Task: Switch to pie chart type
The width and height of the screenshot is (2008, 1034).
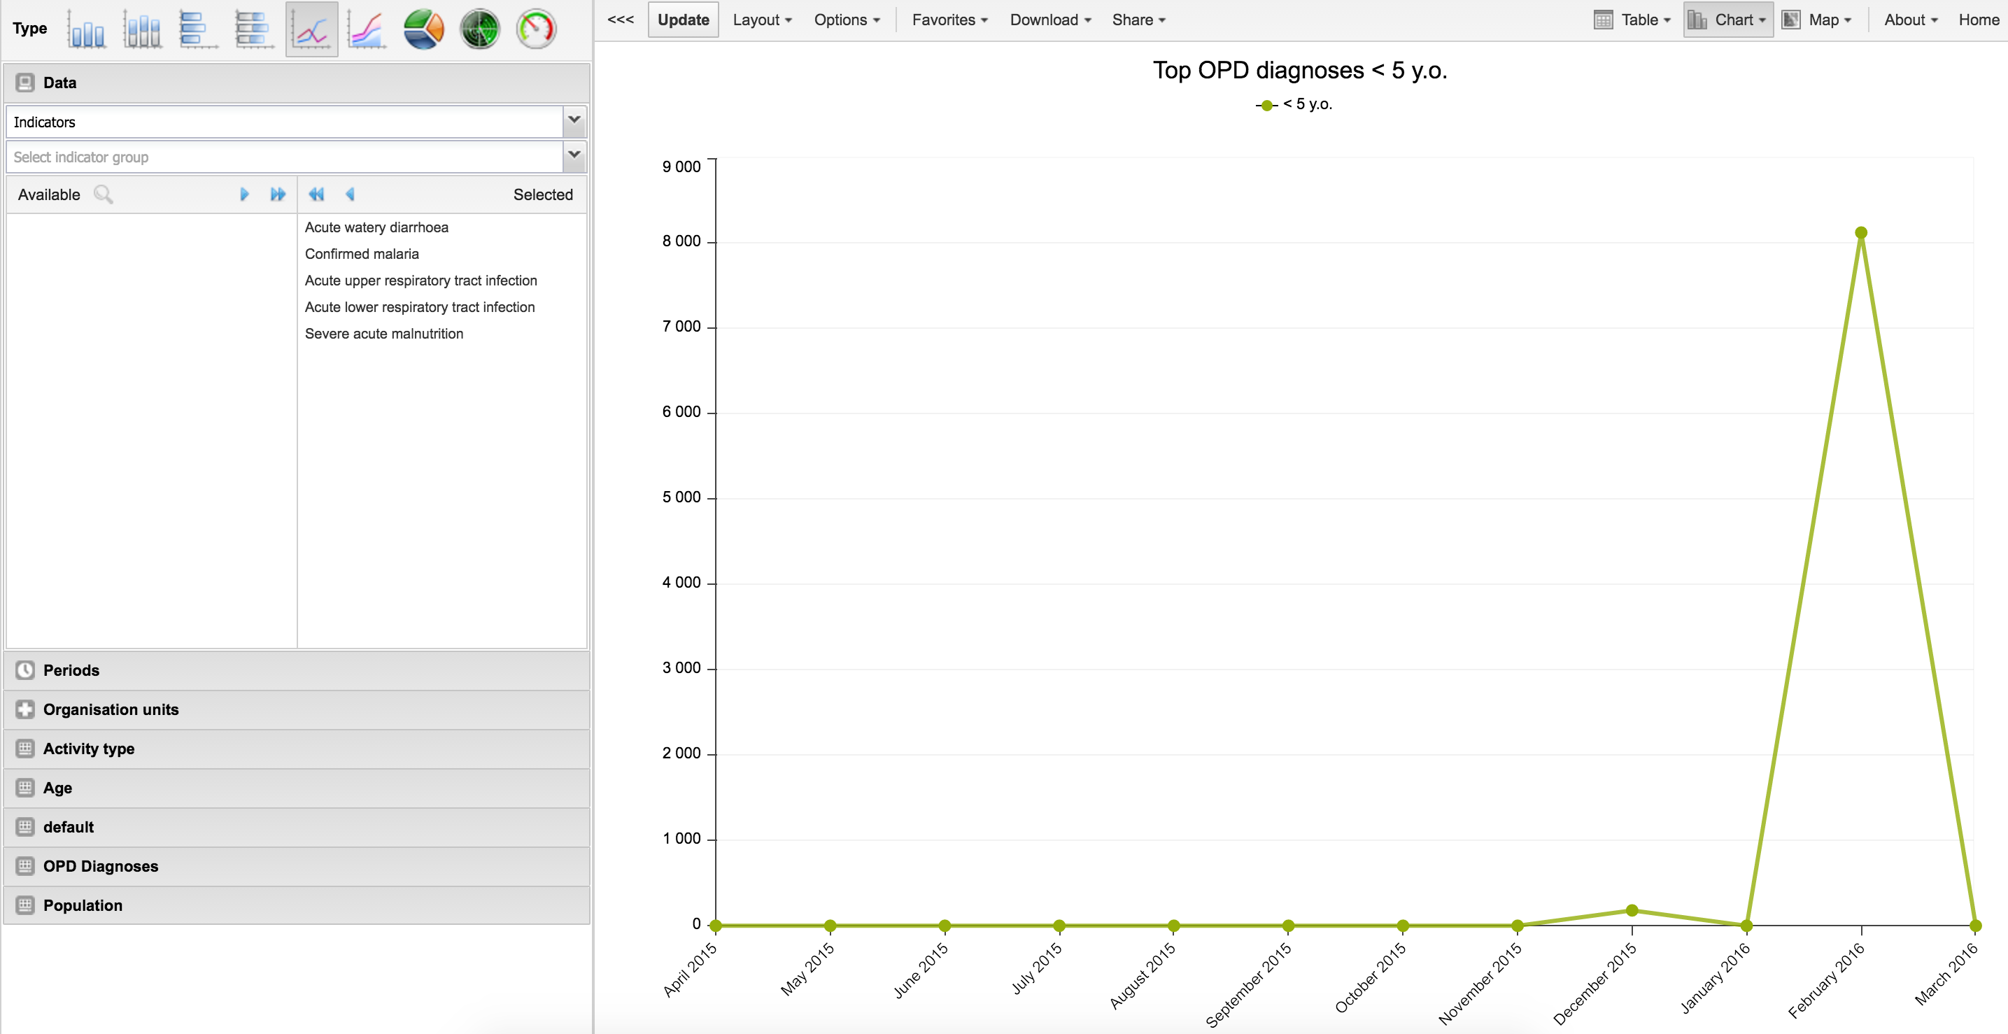Action: click(423, 29)
